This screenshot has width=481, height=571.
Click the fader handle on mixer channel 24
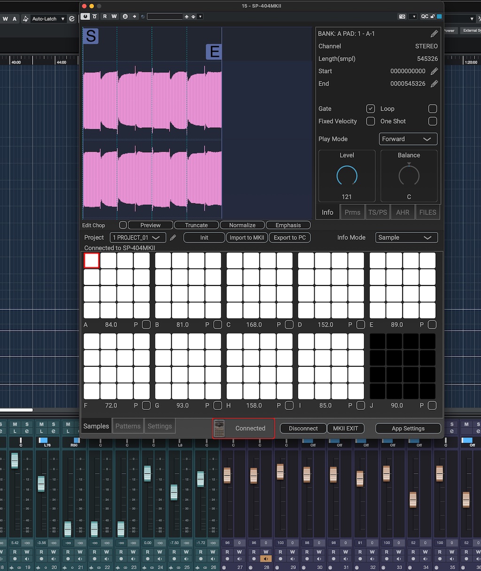pyautogui.click(x=147, y=473)
